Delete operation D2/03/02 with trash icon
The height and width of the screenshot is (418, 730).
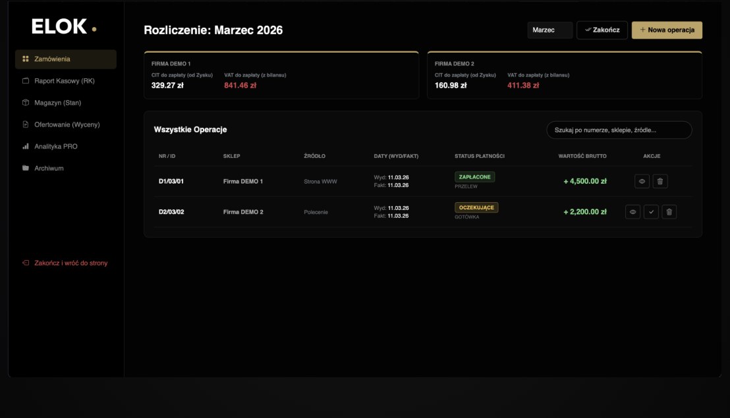[x=669, y=212]
